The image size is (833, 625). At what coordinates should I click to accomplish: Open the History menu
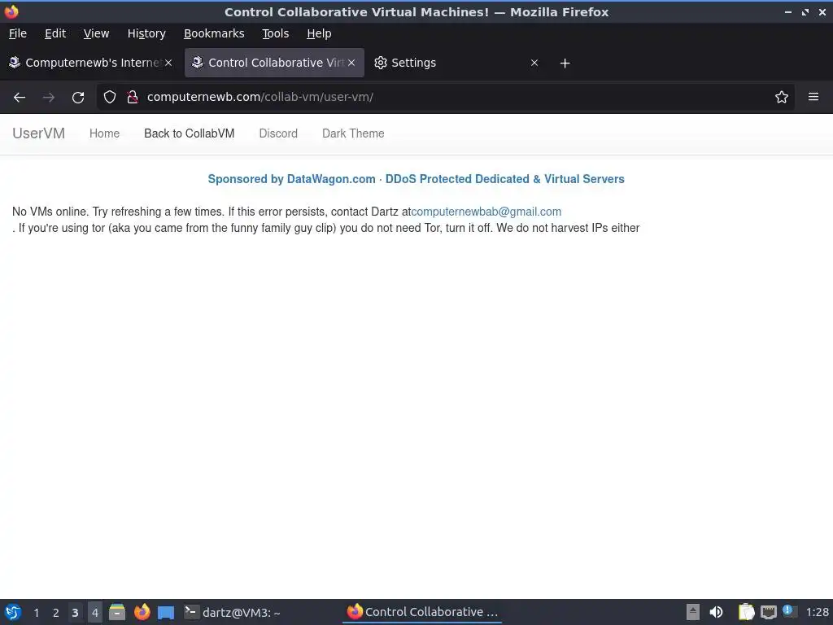146,33
